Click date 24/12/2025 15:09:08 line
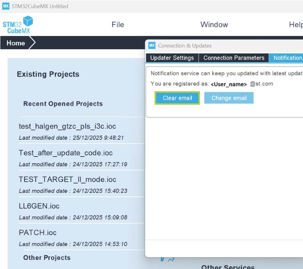 [x=73, y=217]
